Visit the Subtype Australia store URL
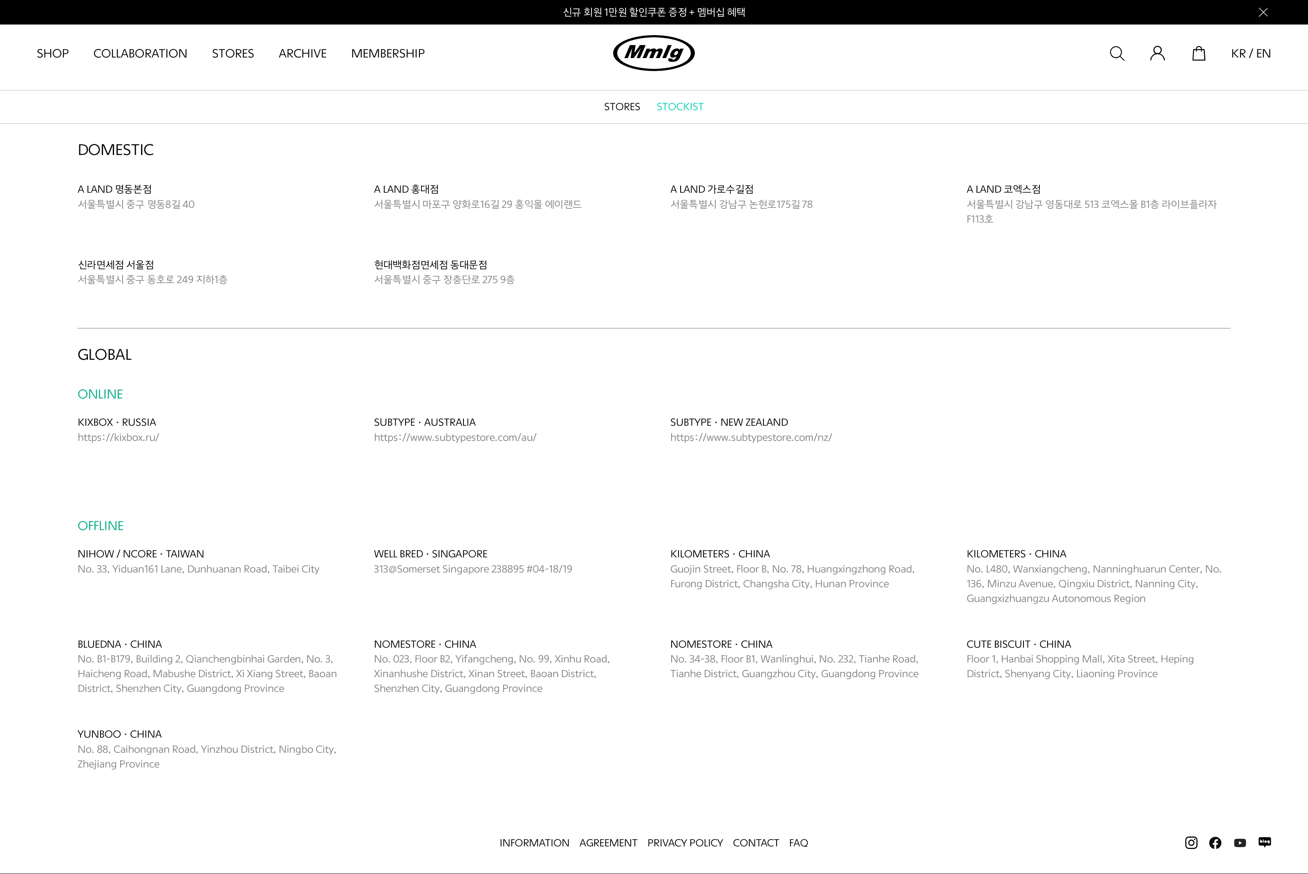This screenshot has height=874, width=1308. pos(455,437)
